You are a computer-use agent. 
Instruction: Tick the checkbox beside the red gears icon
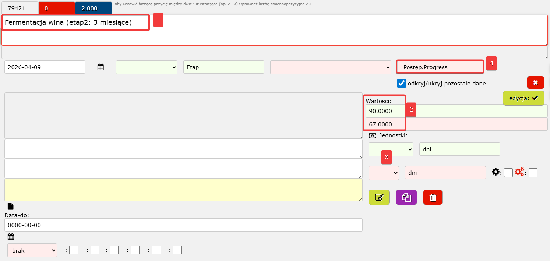click(533, 172)
